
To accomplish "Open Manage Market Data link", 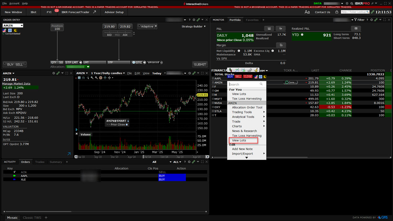I will point(16,83).
